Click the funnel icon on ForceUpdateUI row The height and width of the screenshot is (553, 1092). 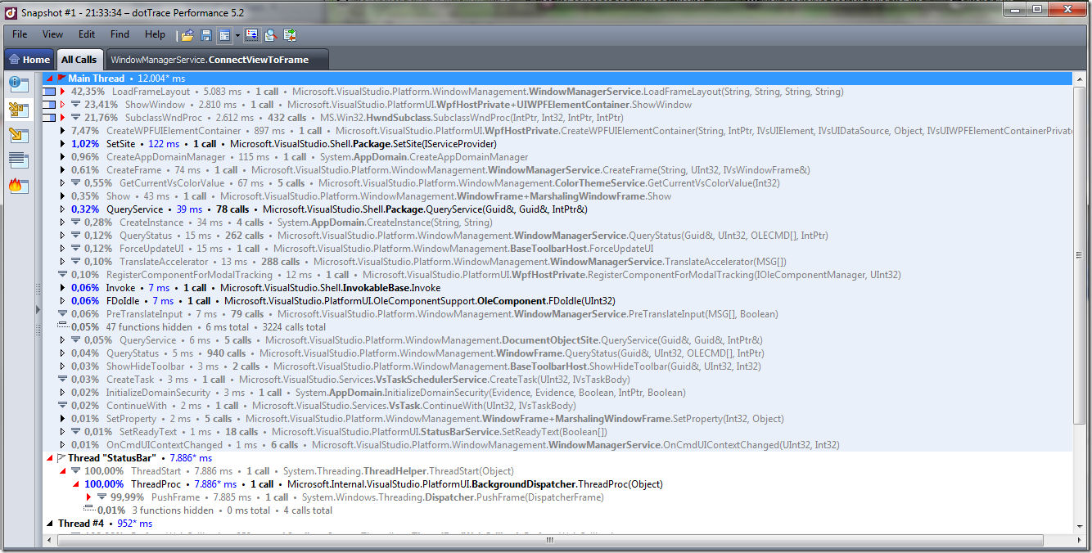coord(75,249)
